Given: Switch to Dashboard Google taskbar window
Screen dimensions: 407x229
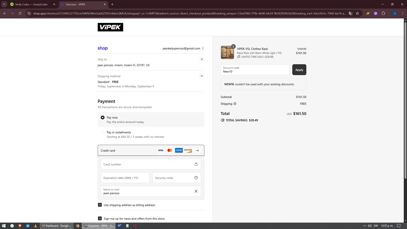Looking at the screenshot, I should coord(57,226).
